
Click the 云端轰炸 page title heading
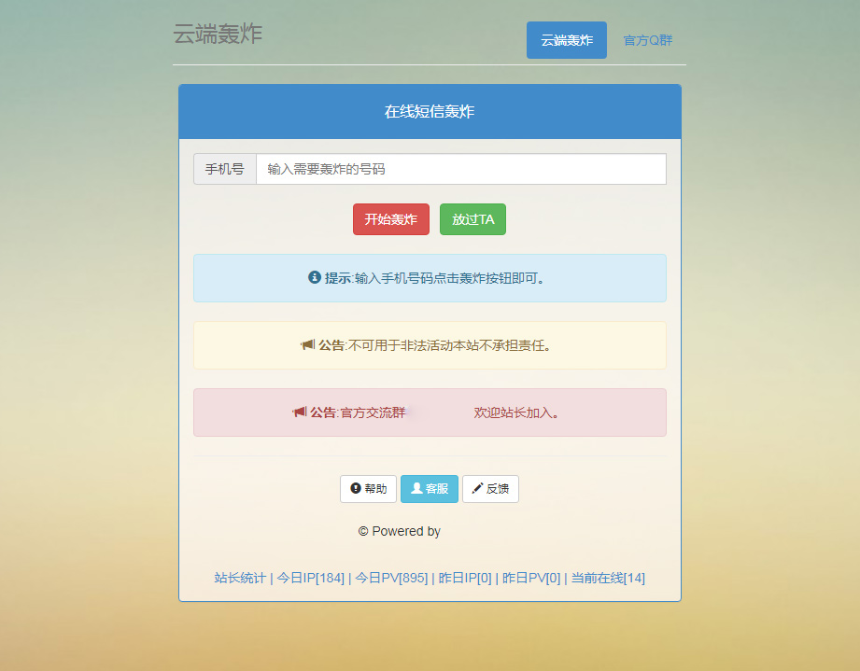click(x=218, y=34)
